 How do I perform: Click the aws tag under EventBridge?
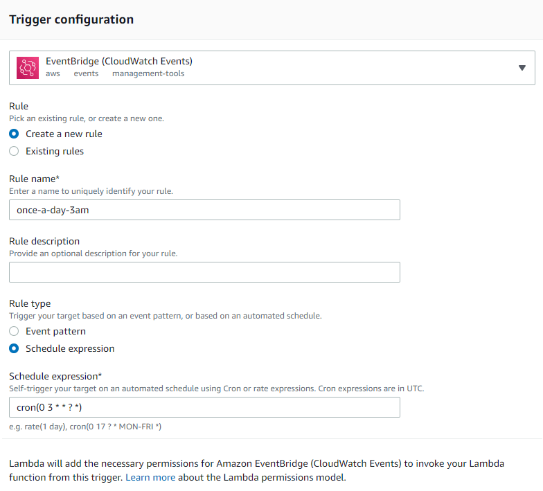(53, 73)
